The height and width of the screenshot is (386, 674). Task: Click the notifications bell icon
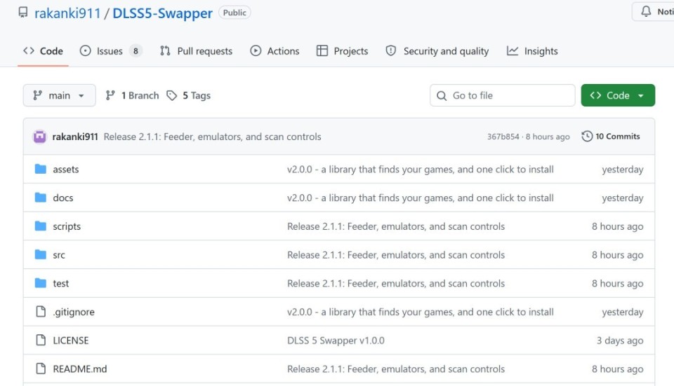coord(646,12)
